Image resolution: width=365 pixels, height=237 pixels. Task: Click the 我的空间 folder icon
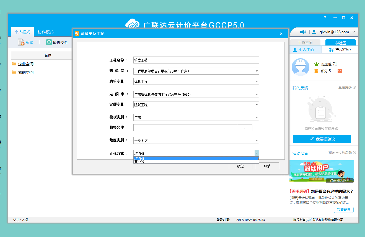click(14, 72)
